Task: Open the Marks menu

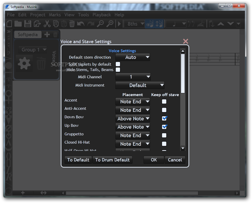Action: click(55, 15)
